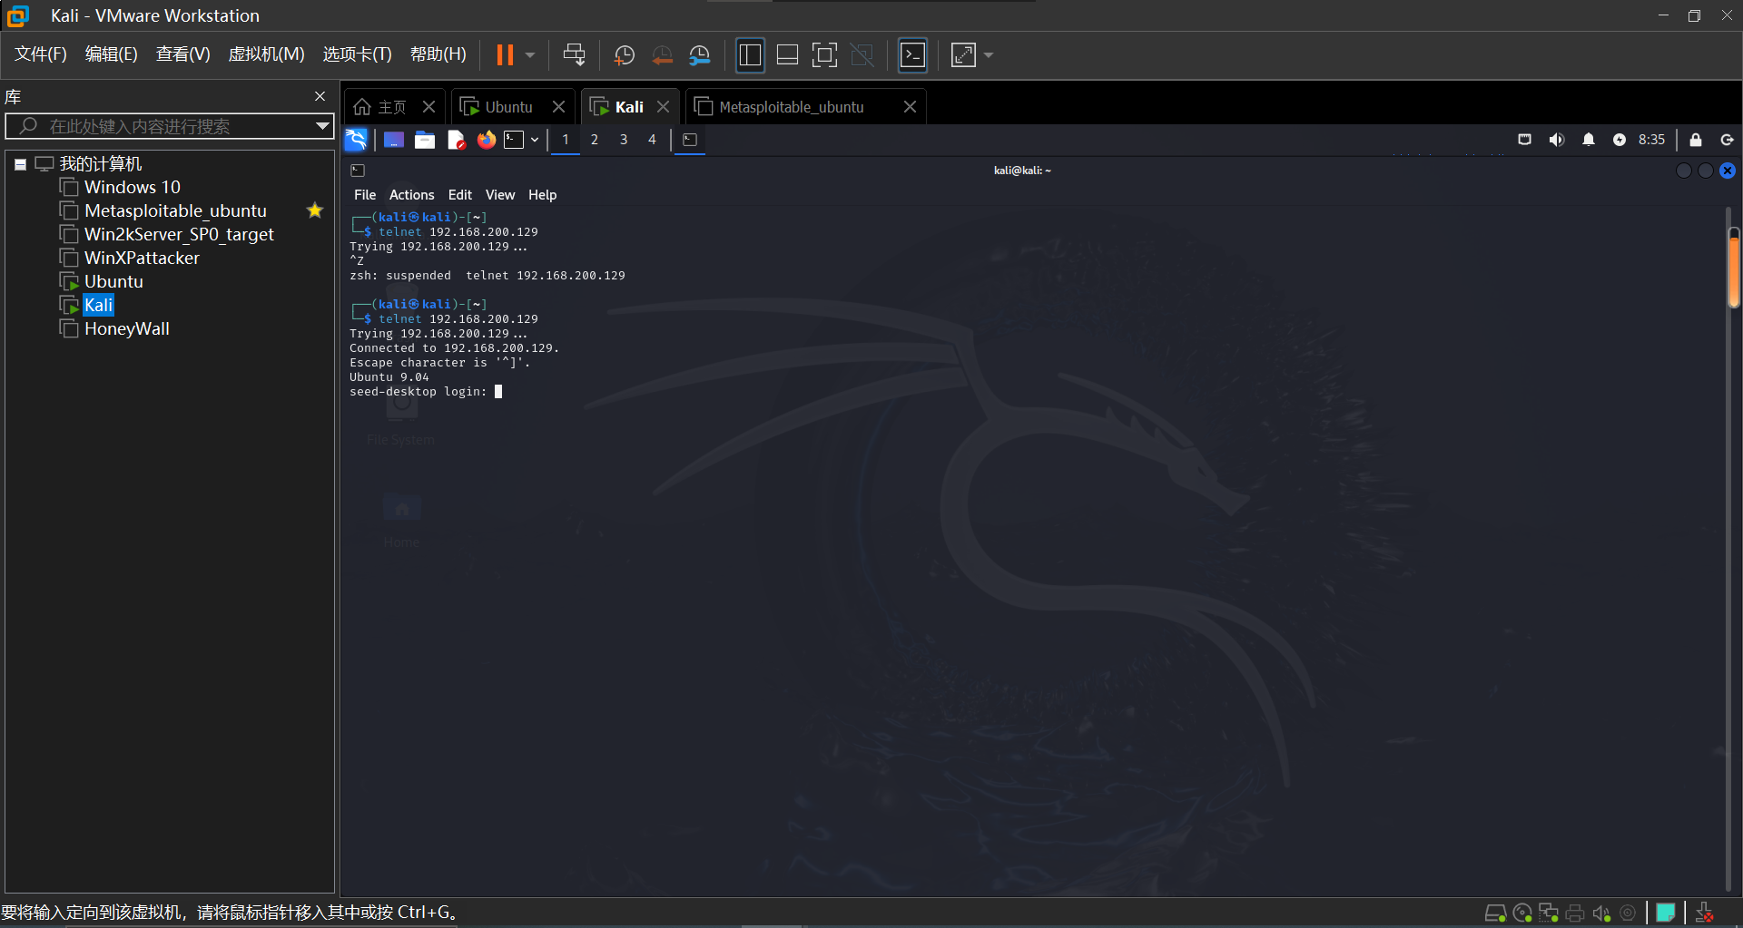Launch the terminal emulator from Kali panel
Screen dimensions: 1743x928
tap(514, 140)
